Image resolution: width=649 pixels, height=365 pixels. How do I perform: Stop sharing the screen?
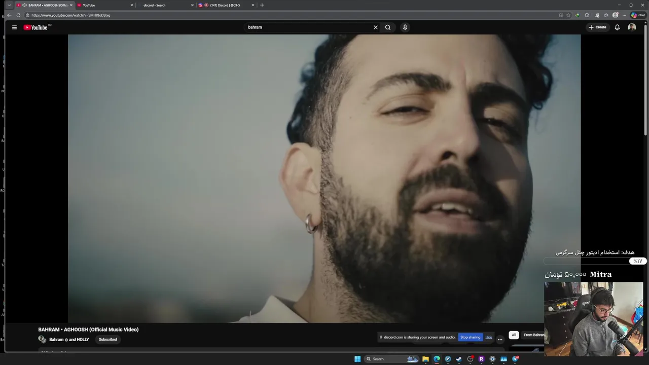(470, 337)
